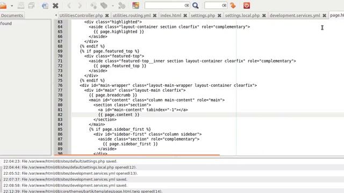Screen dimensions: 344x193
Task: Navigate forward with the right arrow icon
Action: (x=80, y=5)
